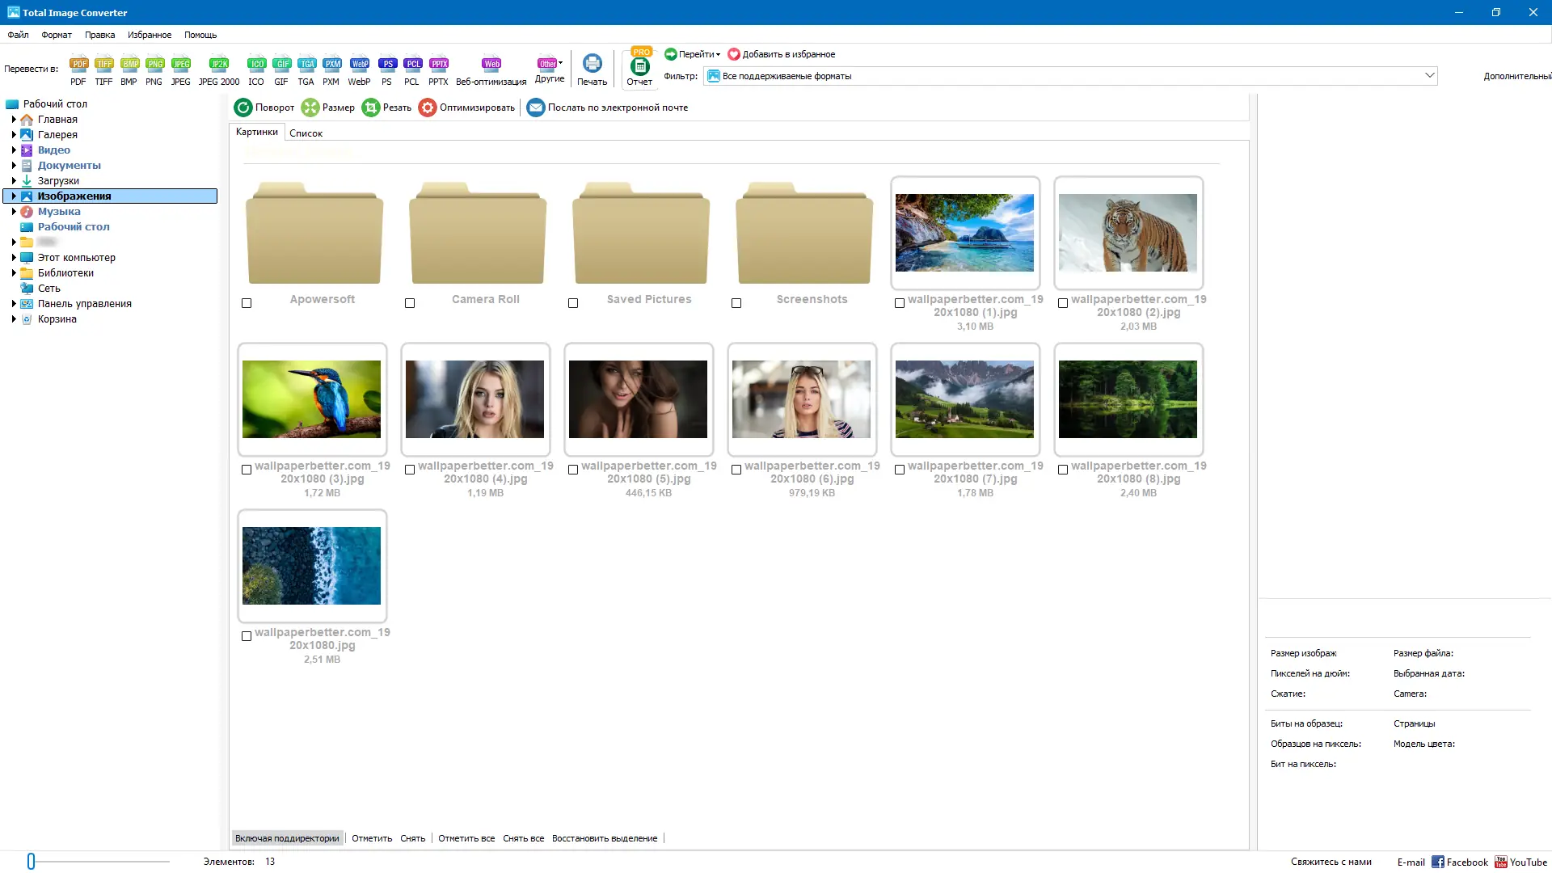Check the Camera Roll folder checkbox
The image size is (1552, 873).
pyautogui.click(x=410, y=303)
